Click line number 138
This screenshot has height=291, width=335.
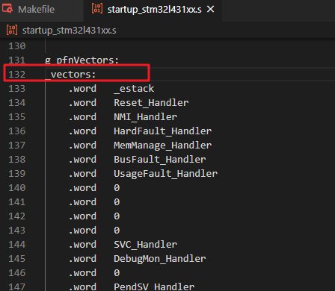(17, 160)
